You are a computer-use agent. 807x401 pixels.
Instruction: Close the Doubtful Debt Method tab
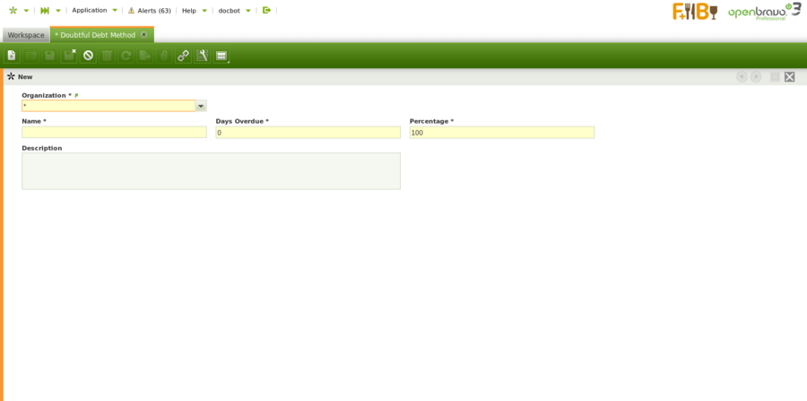[x=143, y=35]
